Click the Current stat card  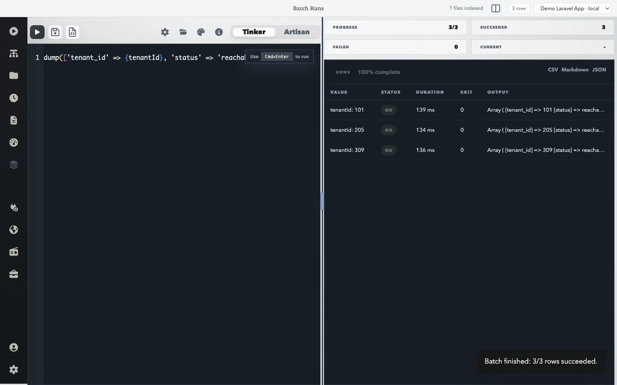coord(543,47)
